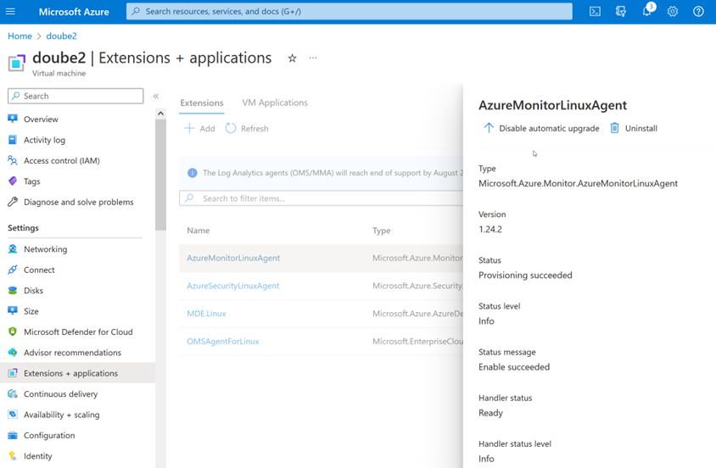Focus the Search to filter items field
Screen dimensions: 716x468
(x=321, y=198)
